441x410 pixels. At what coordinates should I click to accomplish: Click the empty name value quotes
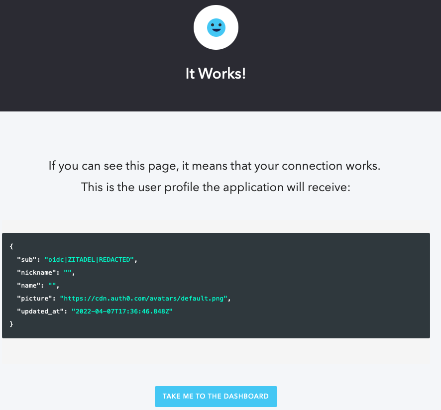52,285
